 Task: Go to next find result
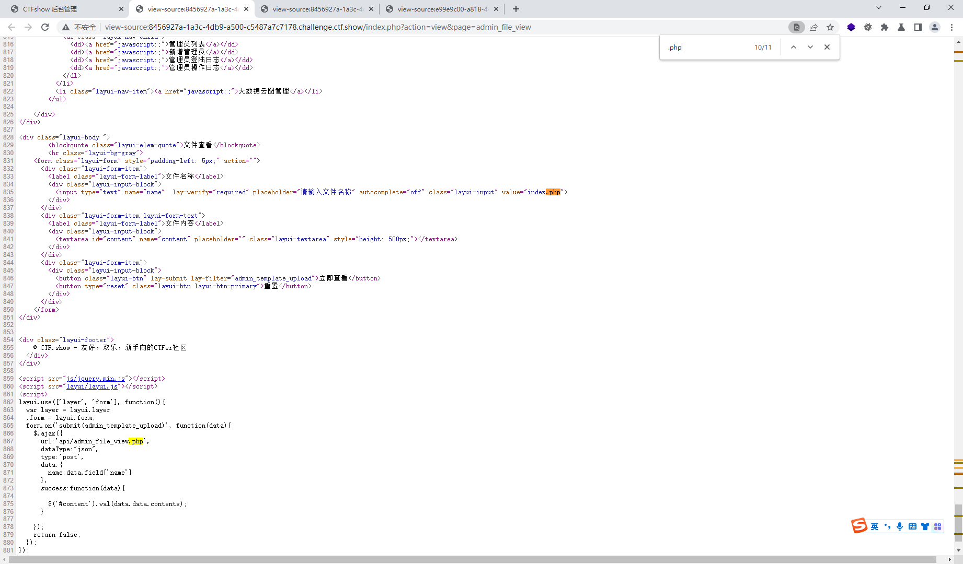[810, 47]
